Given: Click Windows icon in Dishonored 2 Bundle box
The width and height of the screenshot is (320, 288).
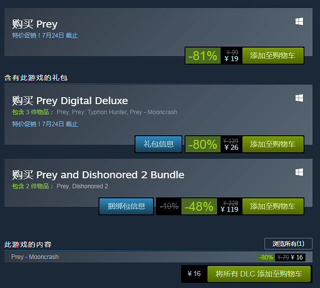Looking at the screenshot, I should pos(299,172).
